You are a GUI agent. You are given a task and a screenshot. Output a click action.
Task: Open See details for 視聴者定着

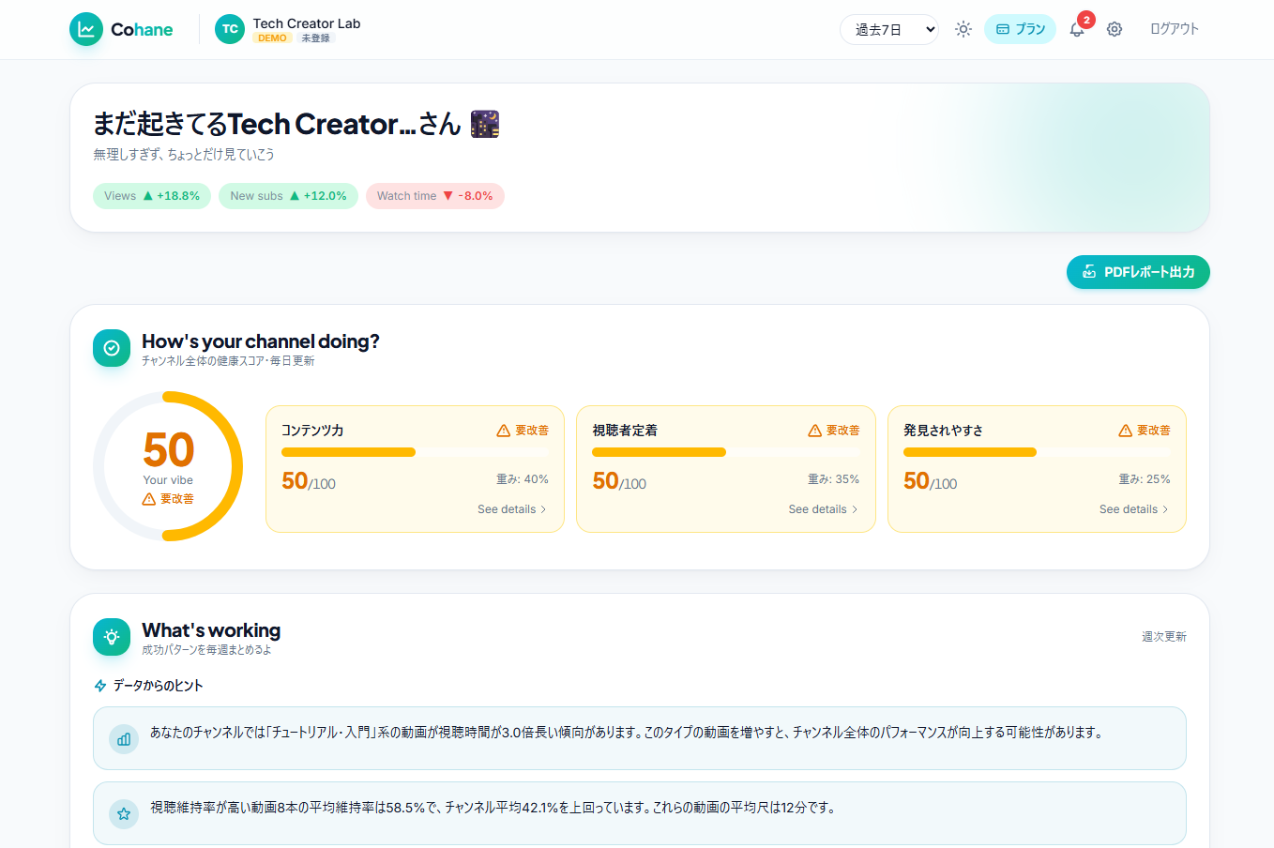pos(823,509)
